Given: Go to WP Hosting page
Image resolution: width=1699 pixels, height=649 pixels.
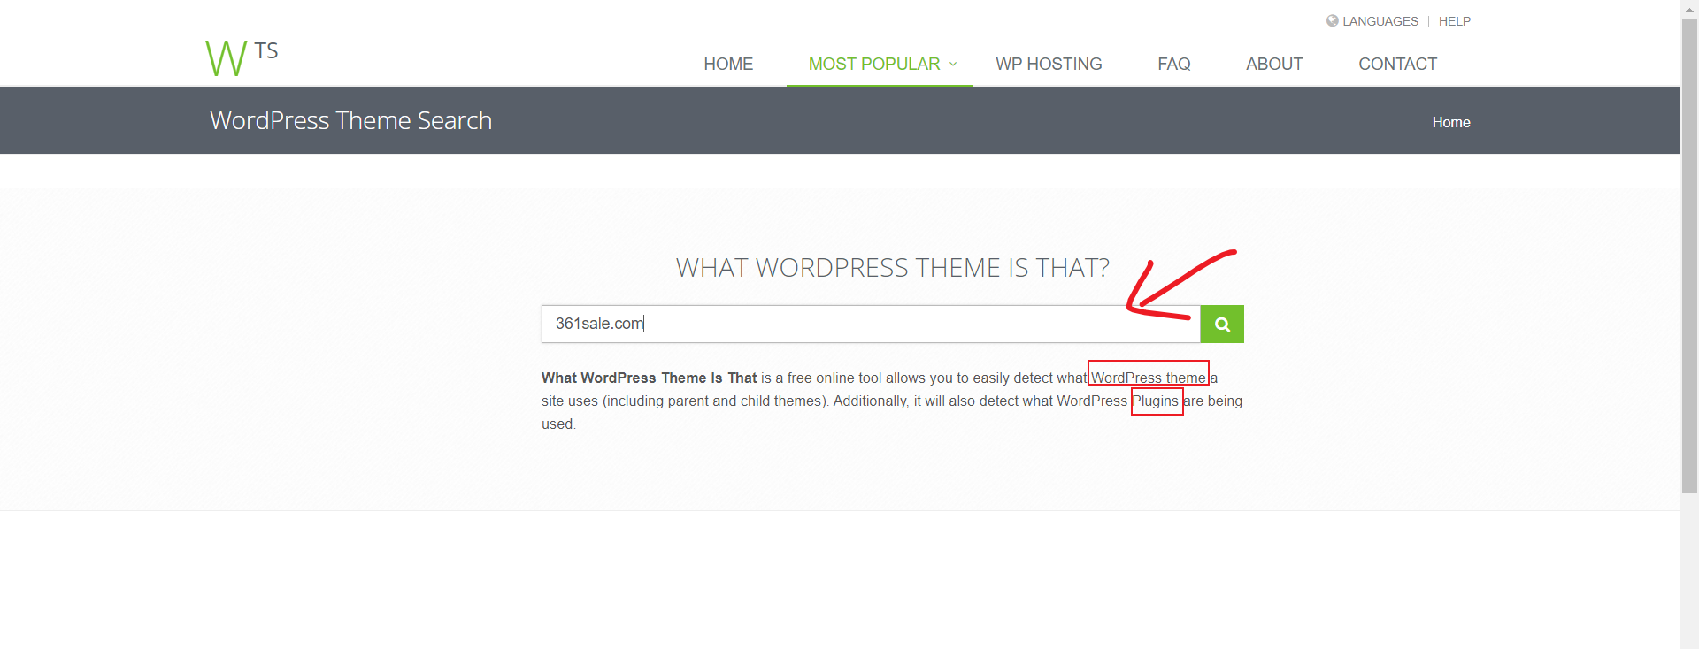Looking at the screenshot, I should (1049, 64).
